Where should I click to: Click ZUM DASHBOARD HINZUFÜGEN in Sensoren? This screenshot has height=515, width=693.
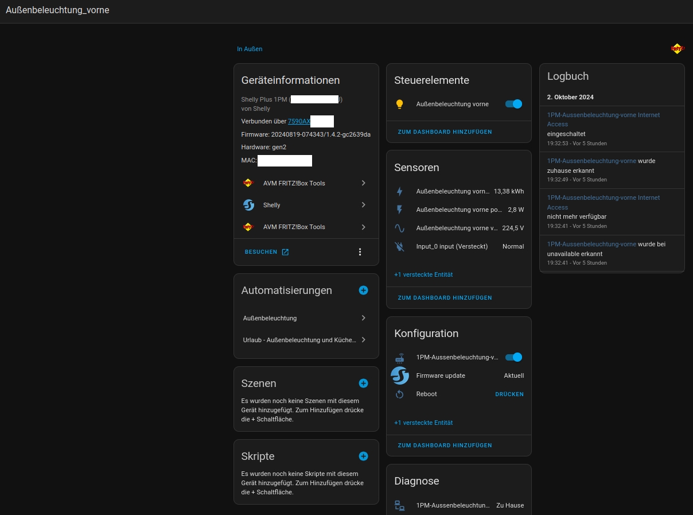(x=445, y=298)
